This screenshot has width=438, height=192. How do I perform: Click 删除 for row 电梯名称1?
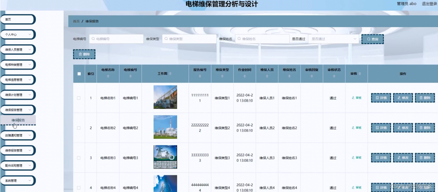coord(425,98)
